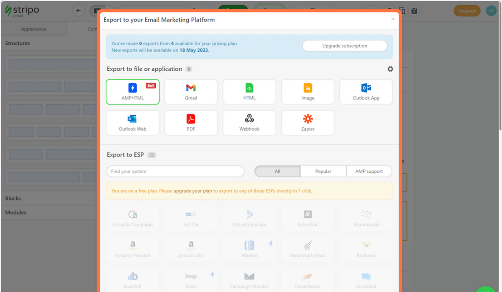This screenshot has height=292, width=502.
Task: Export the email as PDF
Action: pos(191,123)
